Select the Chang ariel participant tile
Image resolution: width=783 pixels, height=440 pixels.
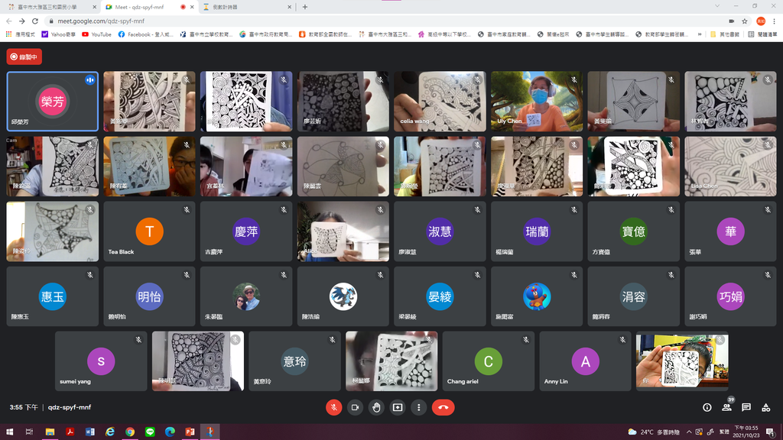pyautogui.click(x=488, y=361)
